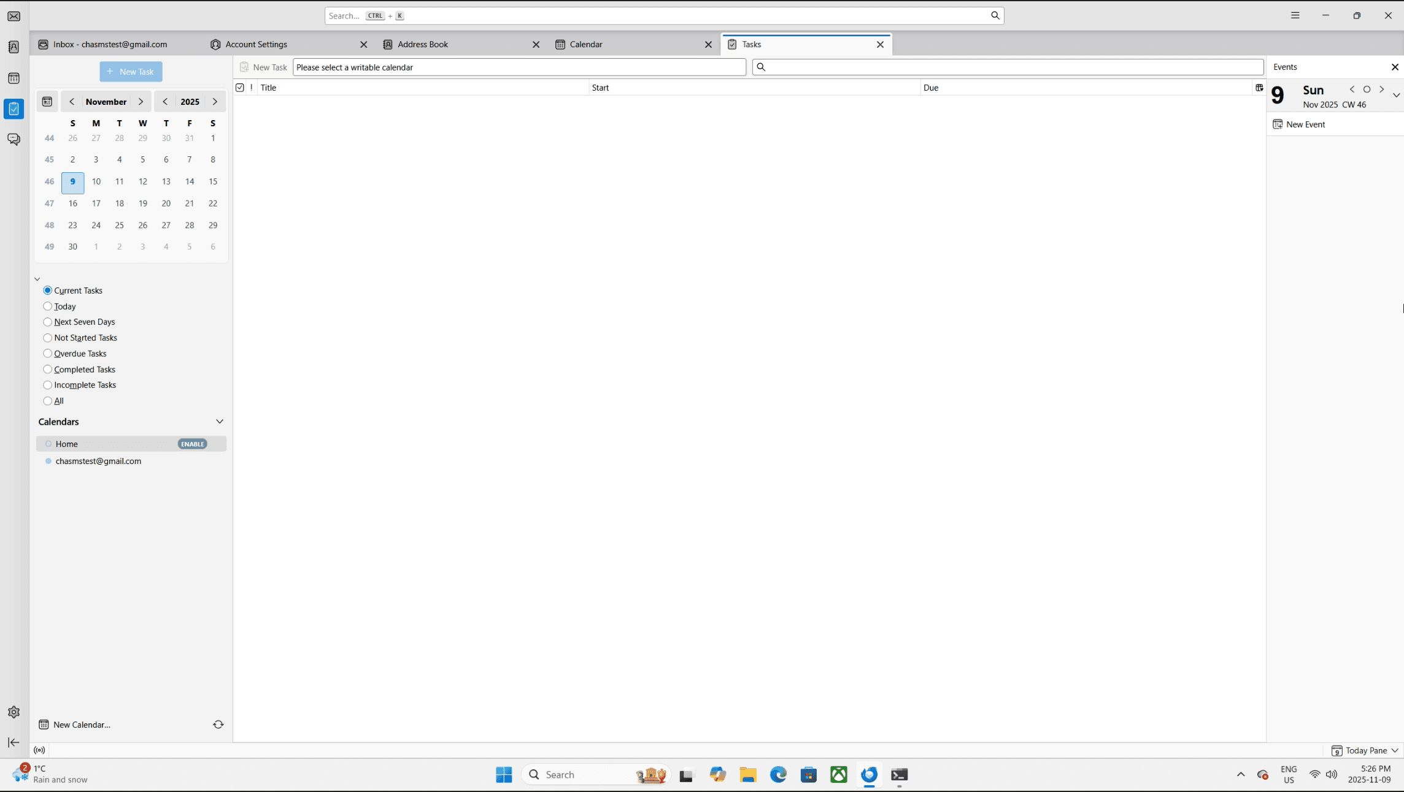Collapse the Calendars section

[x=219, y=422]
